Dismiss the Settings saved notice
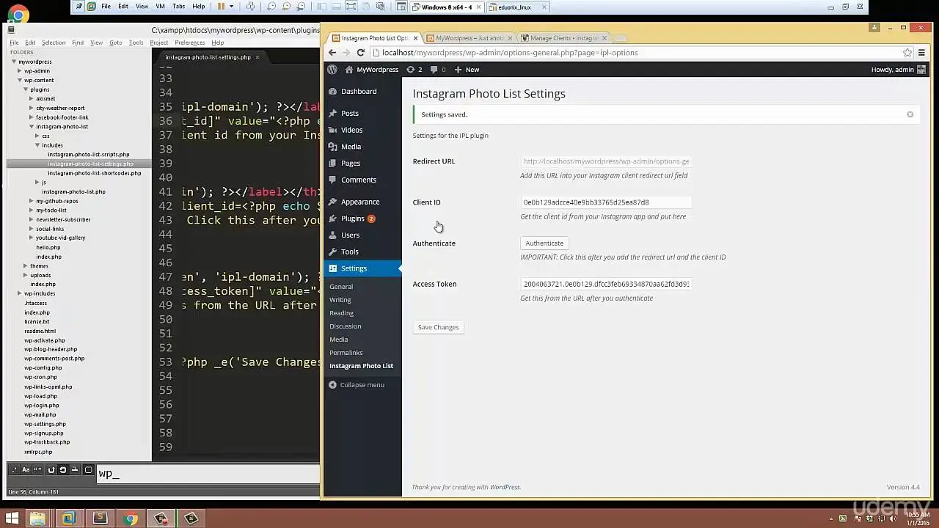The image size is (939, 528). click(x=910, y=114)
